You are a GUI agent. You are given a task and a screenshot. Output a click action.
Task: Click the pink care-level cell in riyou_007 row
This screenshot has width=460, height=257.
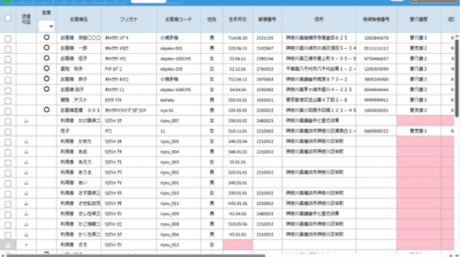(x=419, y=121)
